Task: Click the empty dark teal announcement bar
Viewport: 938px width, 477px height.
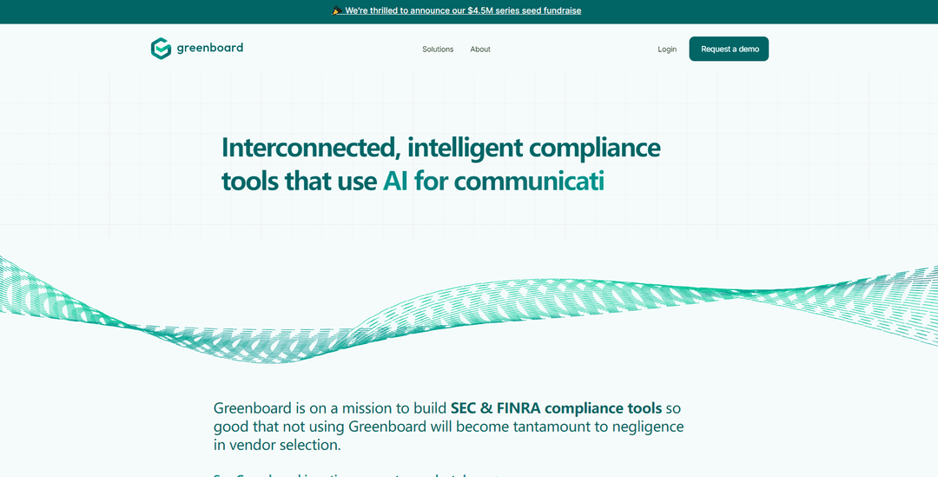Action: [760, 11]
